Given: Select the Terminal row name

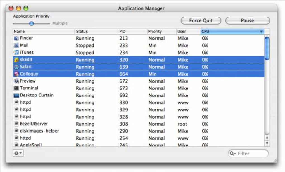Looking at the screenshot, I should [29, 88].
